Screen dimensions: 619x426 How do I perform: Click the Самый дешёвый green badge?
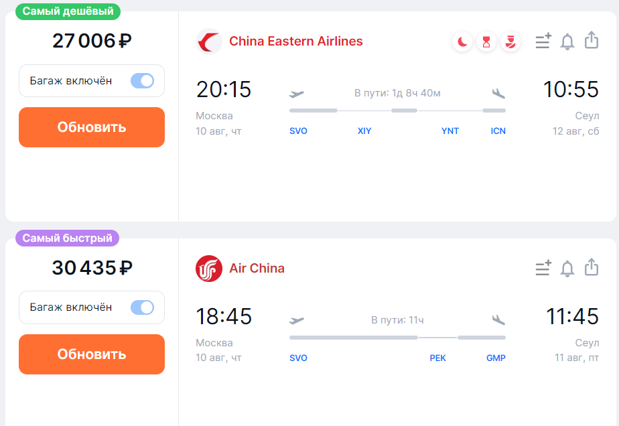[68, 11]
